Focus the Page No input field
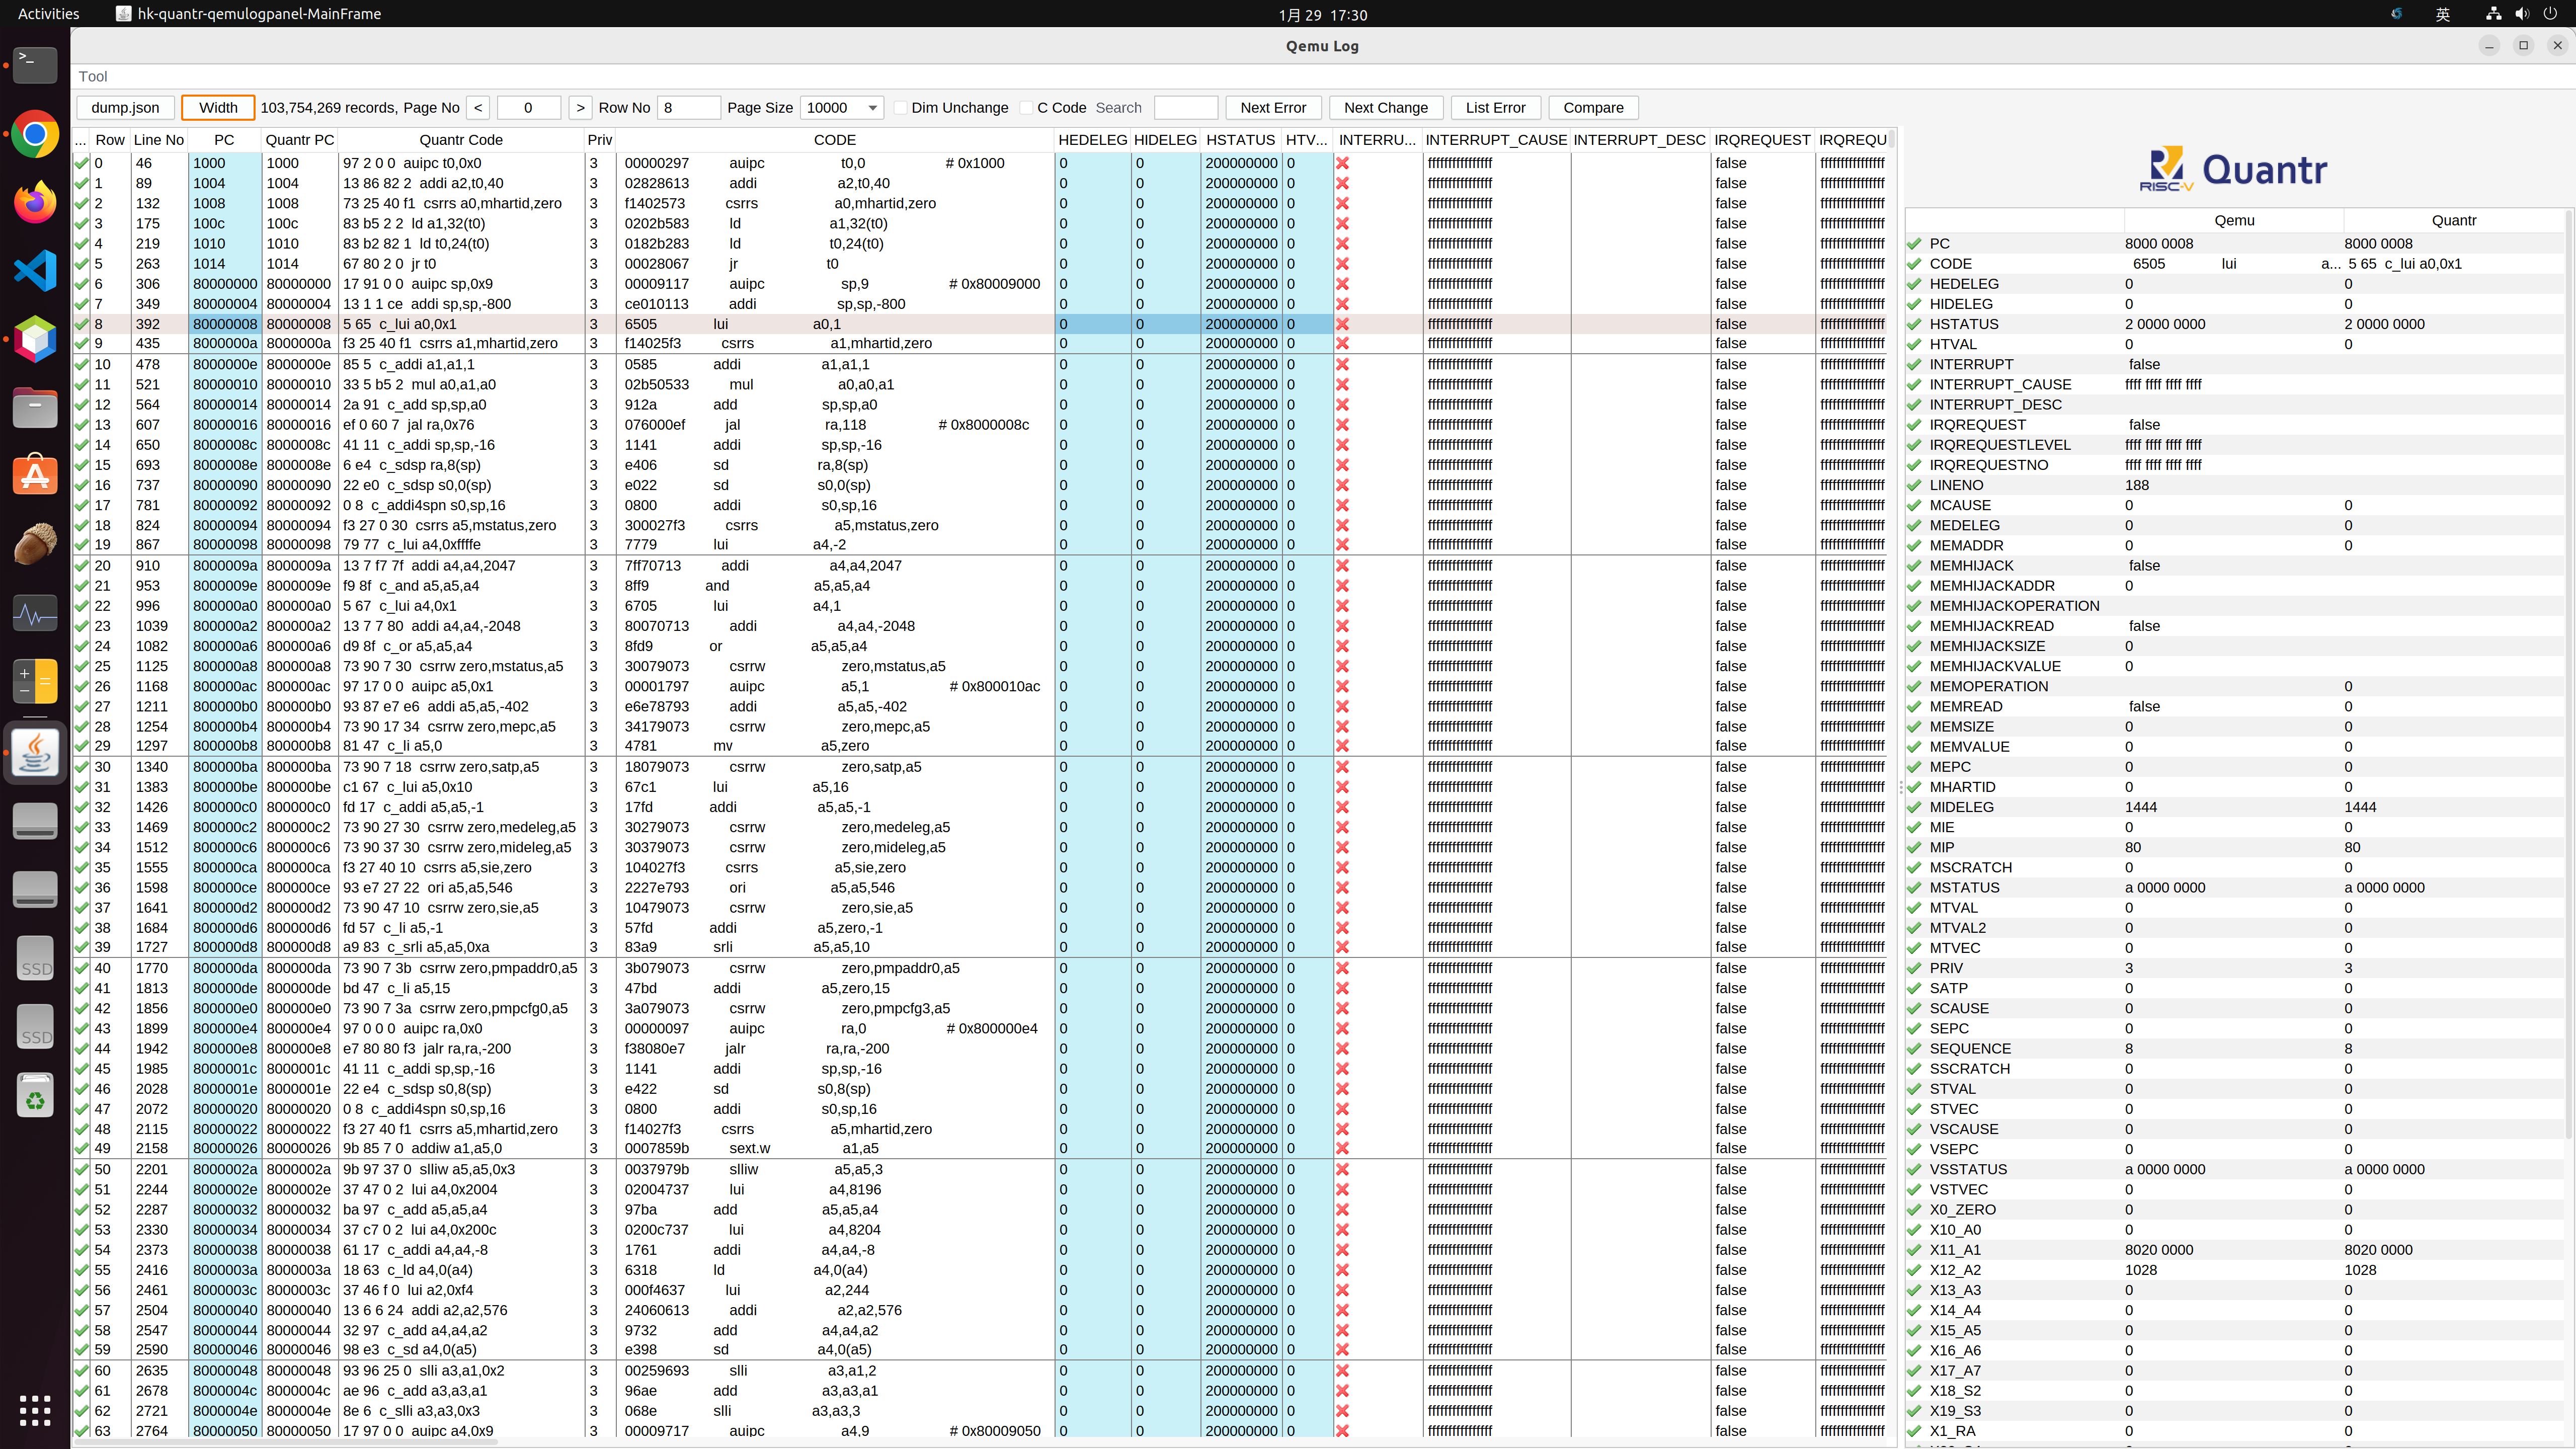The image size is (2576, 1449). (528, 108)
